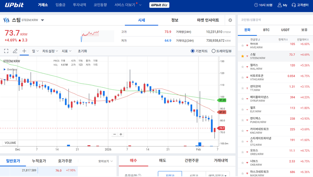Viewport: 313px width, 177px height.
Task: Select the pencil drawing tool
Action: click(x=15, y=51)
